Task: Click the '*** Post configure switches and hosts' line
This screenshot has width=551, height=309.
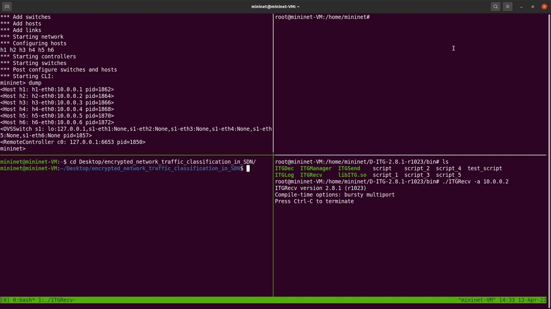Action: coord(59,70)
